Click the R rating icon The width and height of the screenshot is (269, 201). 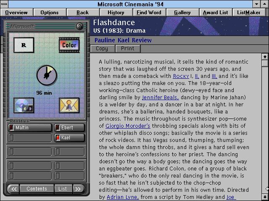tap(24, 45)
